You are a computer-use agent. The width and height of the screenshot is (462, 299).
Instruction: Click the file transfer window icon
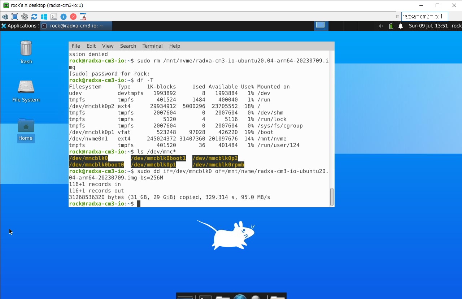[83, 17]
